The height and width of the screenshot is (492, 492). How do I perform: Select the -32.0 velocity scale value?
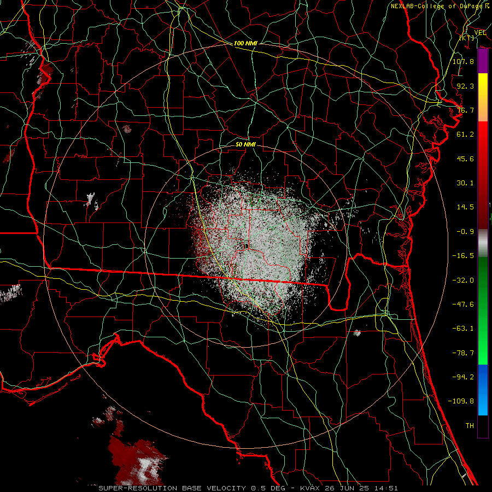click(x=463, y=280)
